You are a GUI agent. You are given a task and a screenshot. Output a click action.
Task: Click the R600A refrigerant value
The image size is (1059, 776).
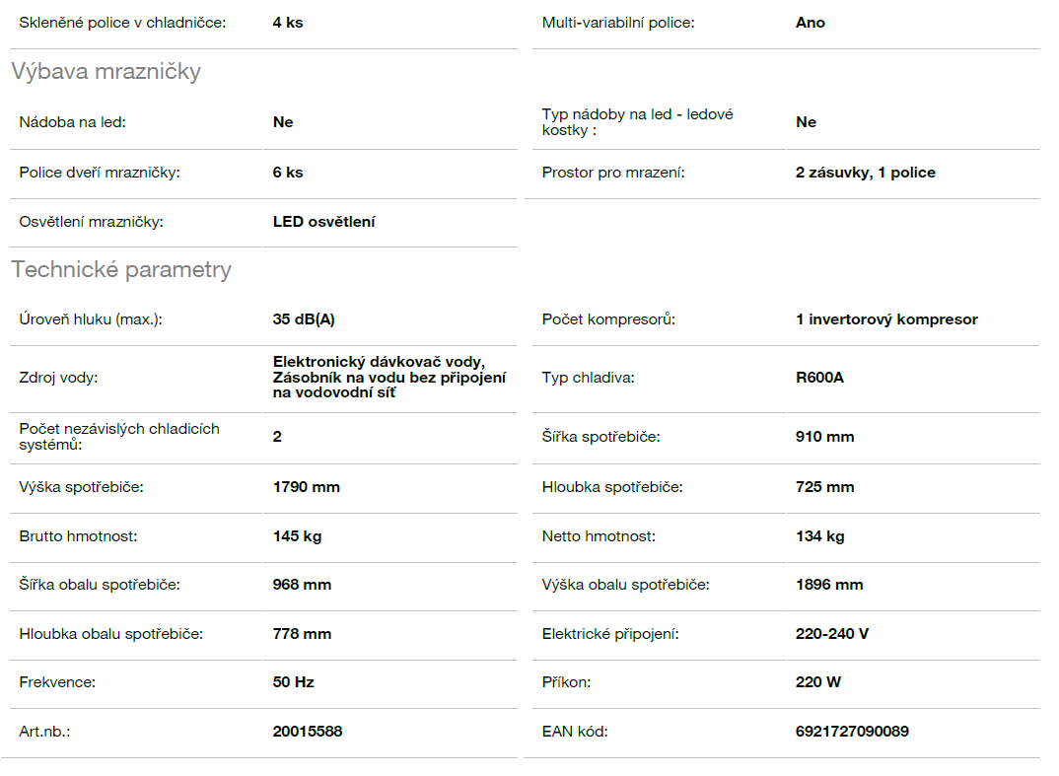(819, 378)
